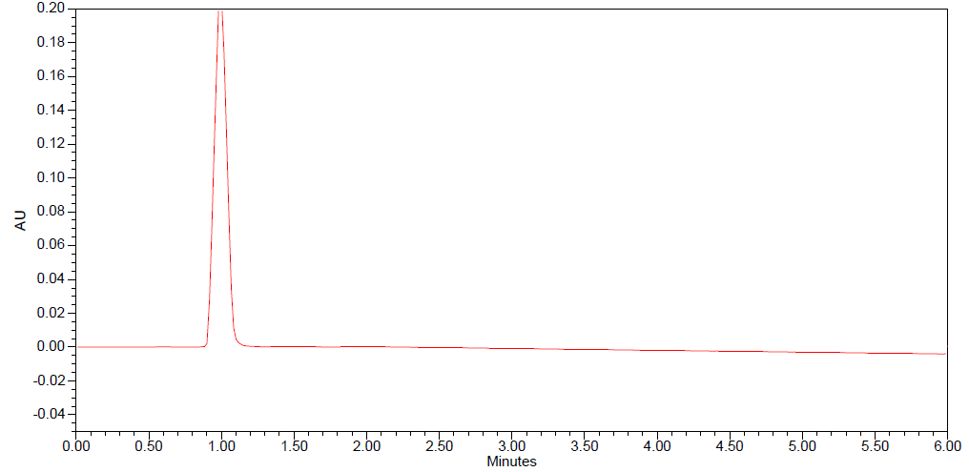
Task: Click the -0.04 y-axis tick label
Action: pyautogui.click(x=51, y=414)
